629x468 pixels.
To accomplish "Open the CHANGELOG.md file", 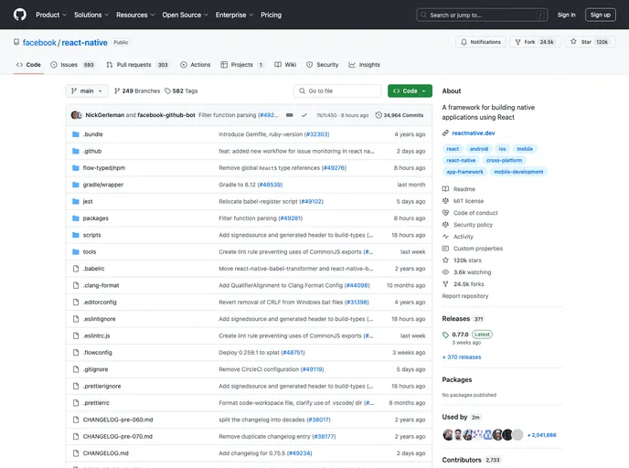I will (105, 453).
